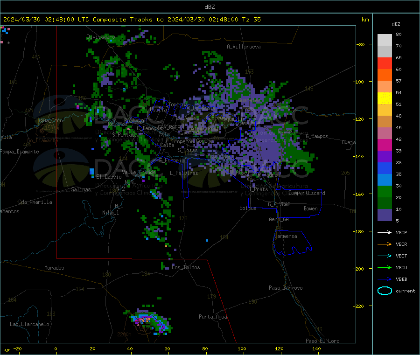
Task: Click the 'Los_Toldos' map label
Action: click(186, 267)
